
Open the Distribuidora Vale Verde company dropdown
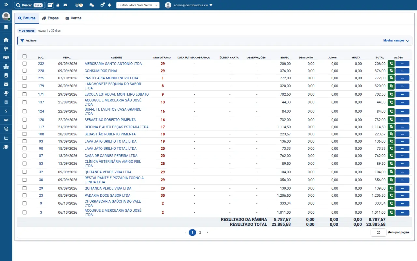pos(138,5)
